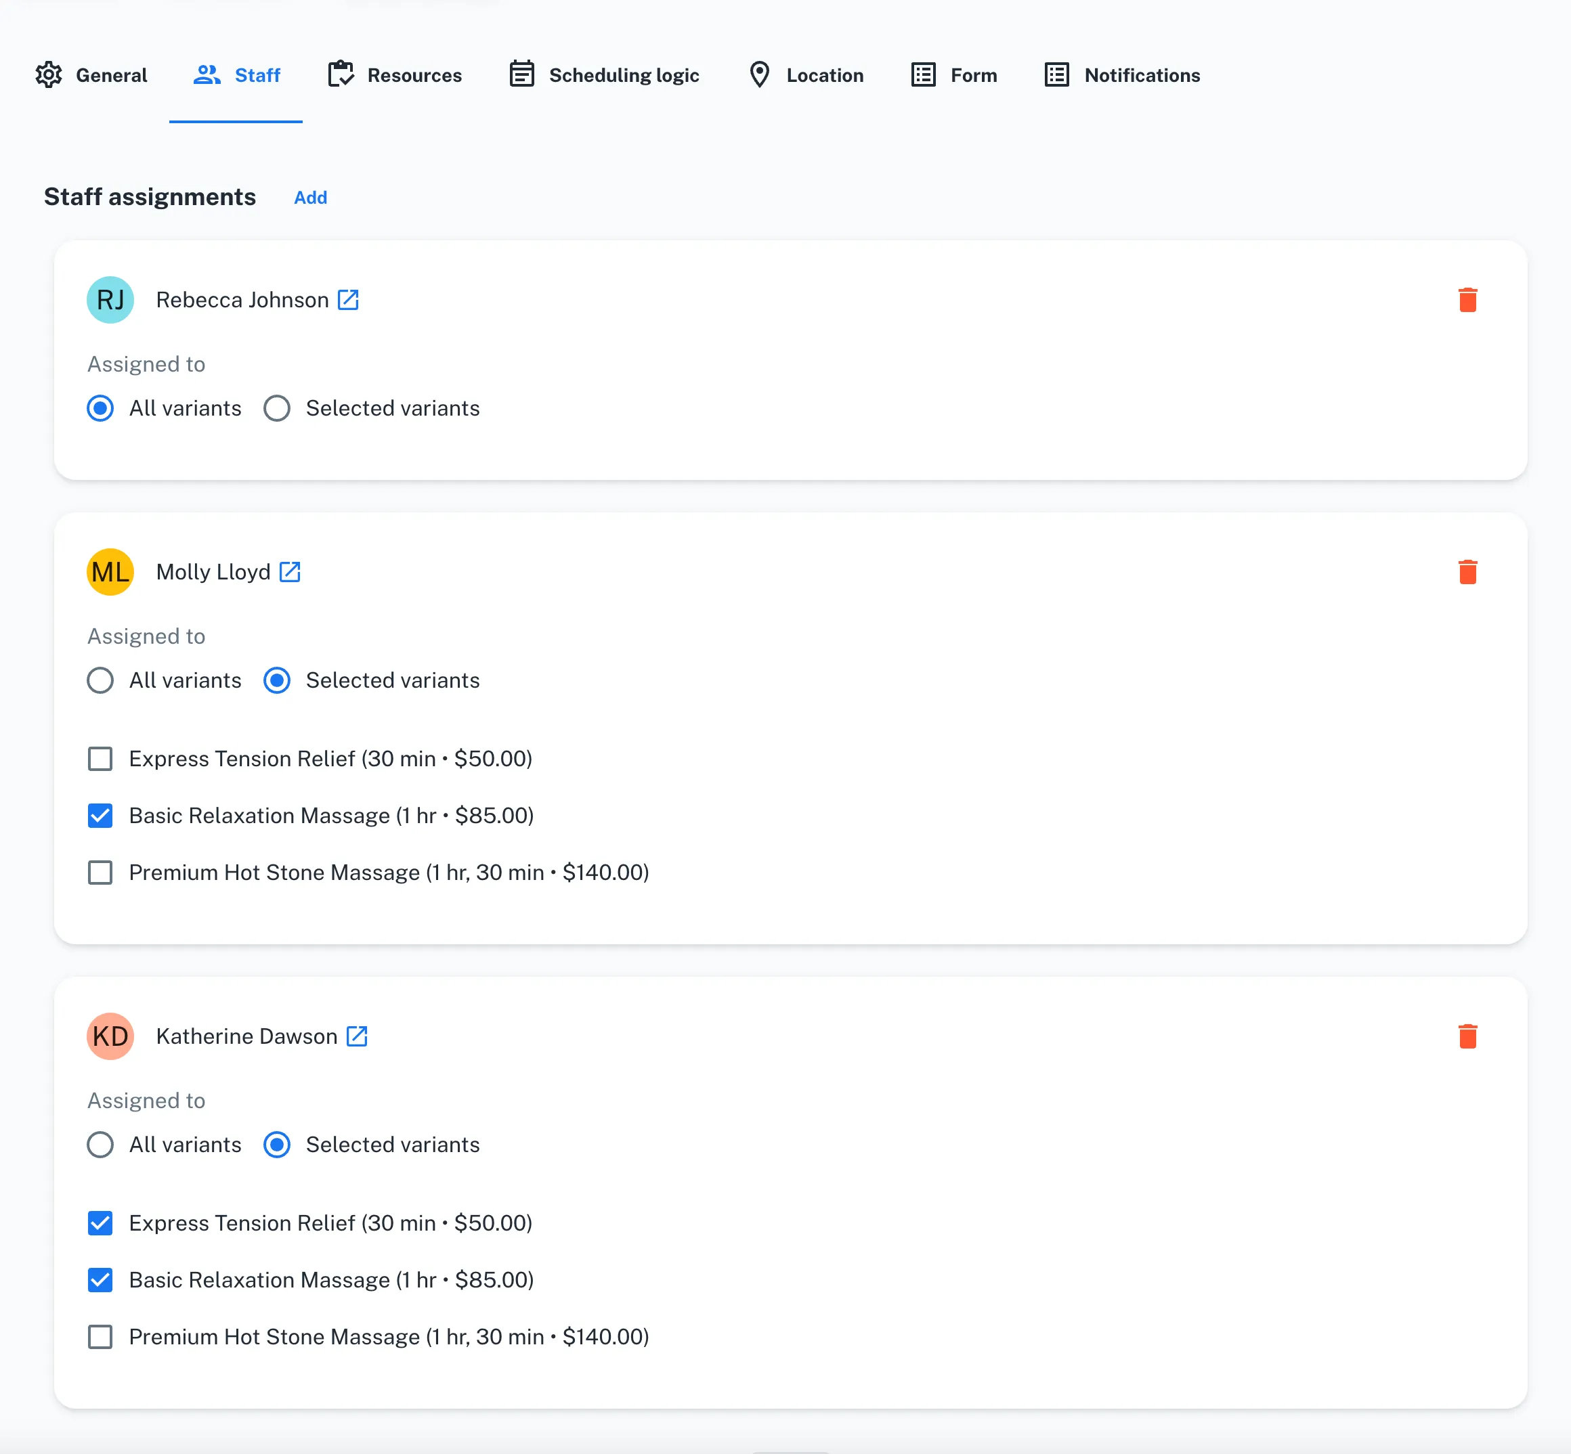Remove Katherine Dawson using trash icon
This screenshot has width=1571, height=1454.
[x=1467, y=1036]
